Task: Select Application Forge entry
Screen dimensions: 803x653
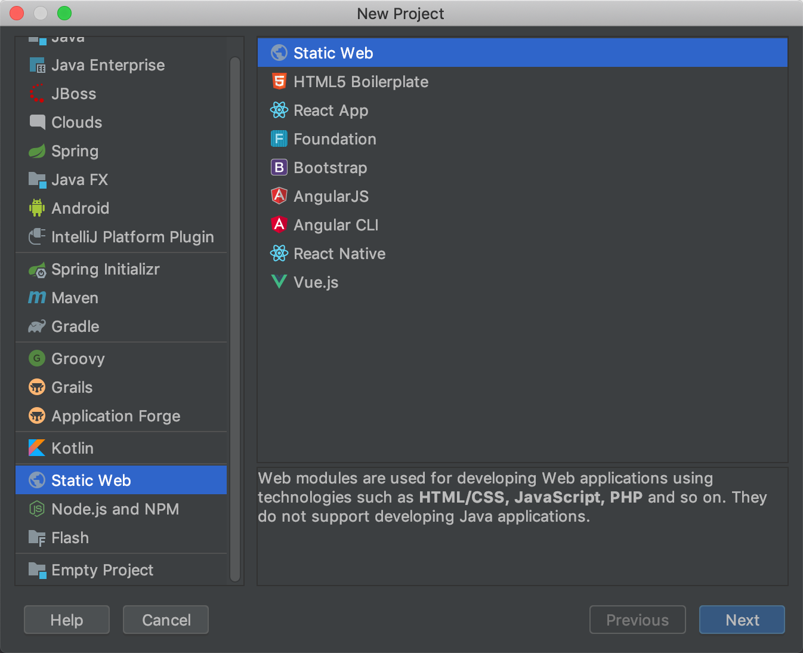Action: [121, 416]
